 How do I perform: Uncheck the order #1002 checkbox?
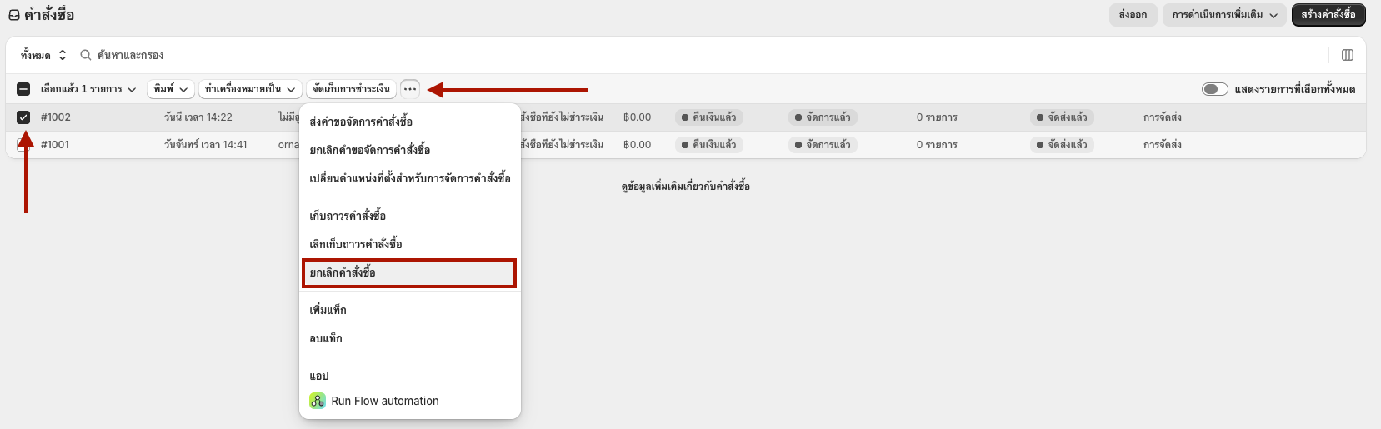point(23,117)
